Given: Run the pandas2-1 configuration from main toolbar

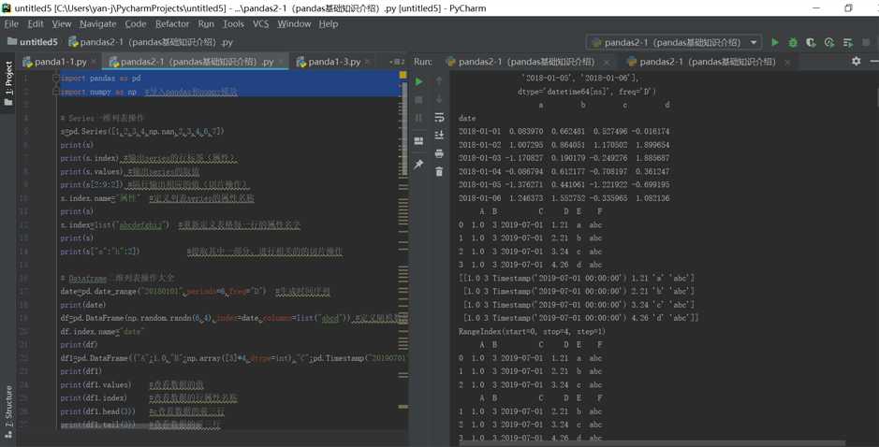Looking at the screenshot, I should [x=775, y=42].
